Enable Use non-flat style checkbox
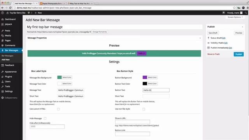Screen dimensions: 249x140 coord(144,109)
